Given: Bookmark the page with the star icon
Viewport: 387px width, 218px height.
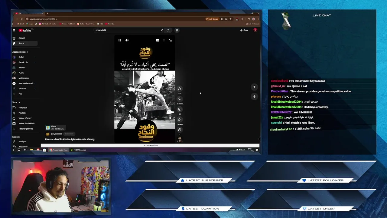Looking at the screenshot, I should (230, 19).
